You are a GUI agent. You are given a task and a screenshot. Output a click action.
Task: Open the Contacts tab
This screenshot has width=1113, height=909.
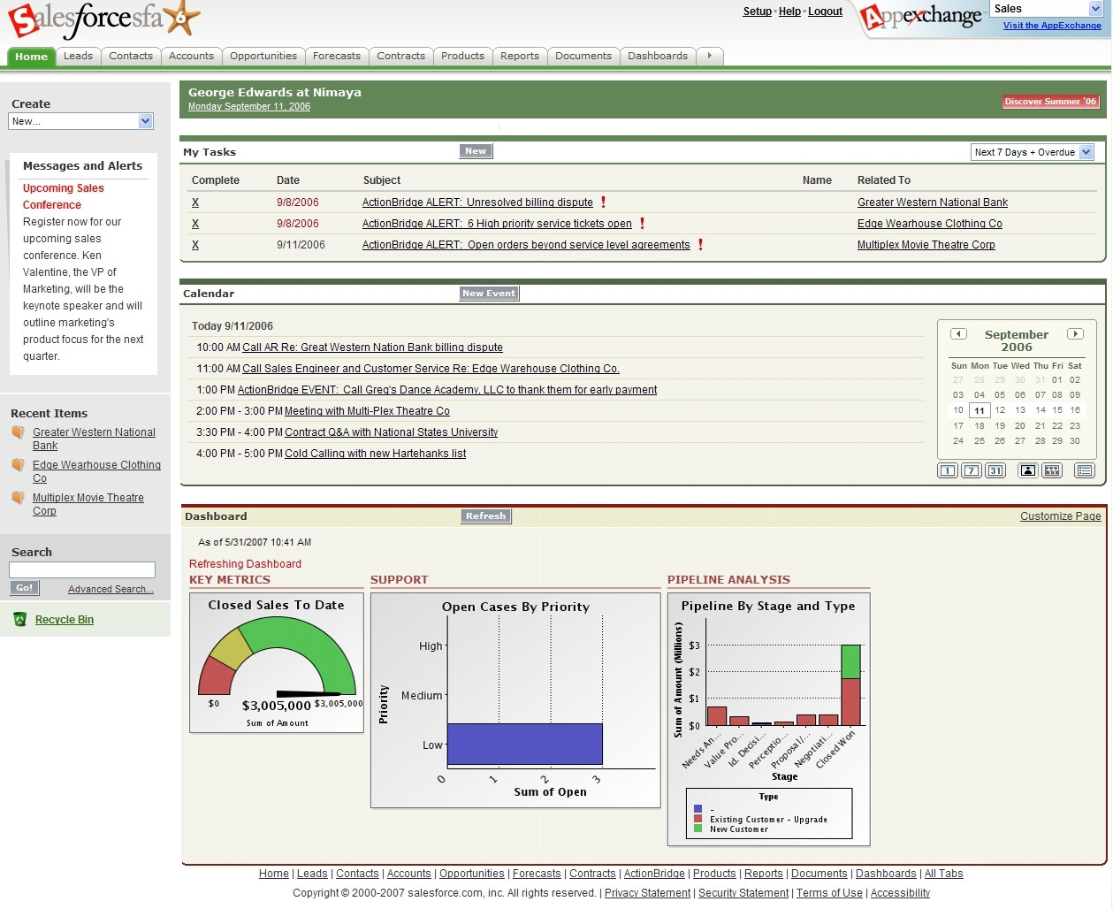131,56
